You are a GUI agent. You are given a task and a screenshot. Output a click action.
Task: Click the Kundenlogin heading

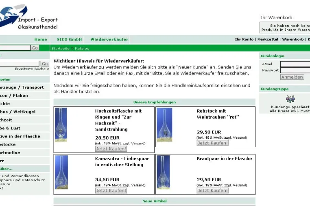coord(272,56)
